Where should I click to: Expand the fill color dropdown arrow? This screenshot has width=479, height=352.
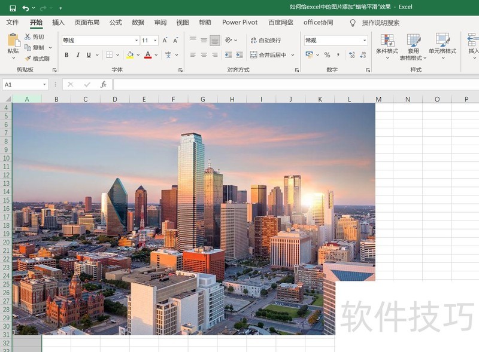coord(138,55)
